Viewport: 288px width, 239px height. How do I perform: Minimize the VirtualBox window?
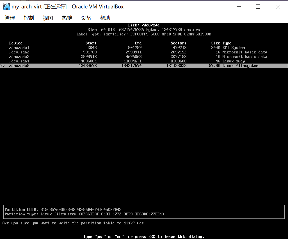(x=238, y=7)
